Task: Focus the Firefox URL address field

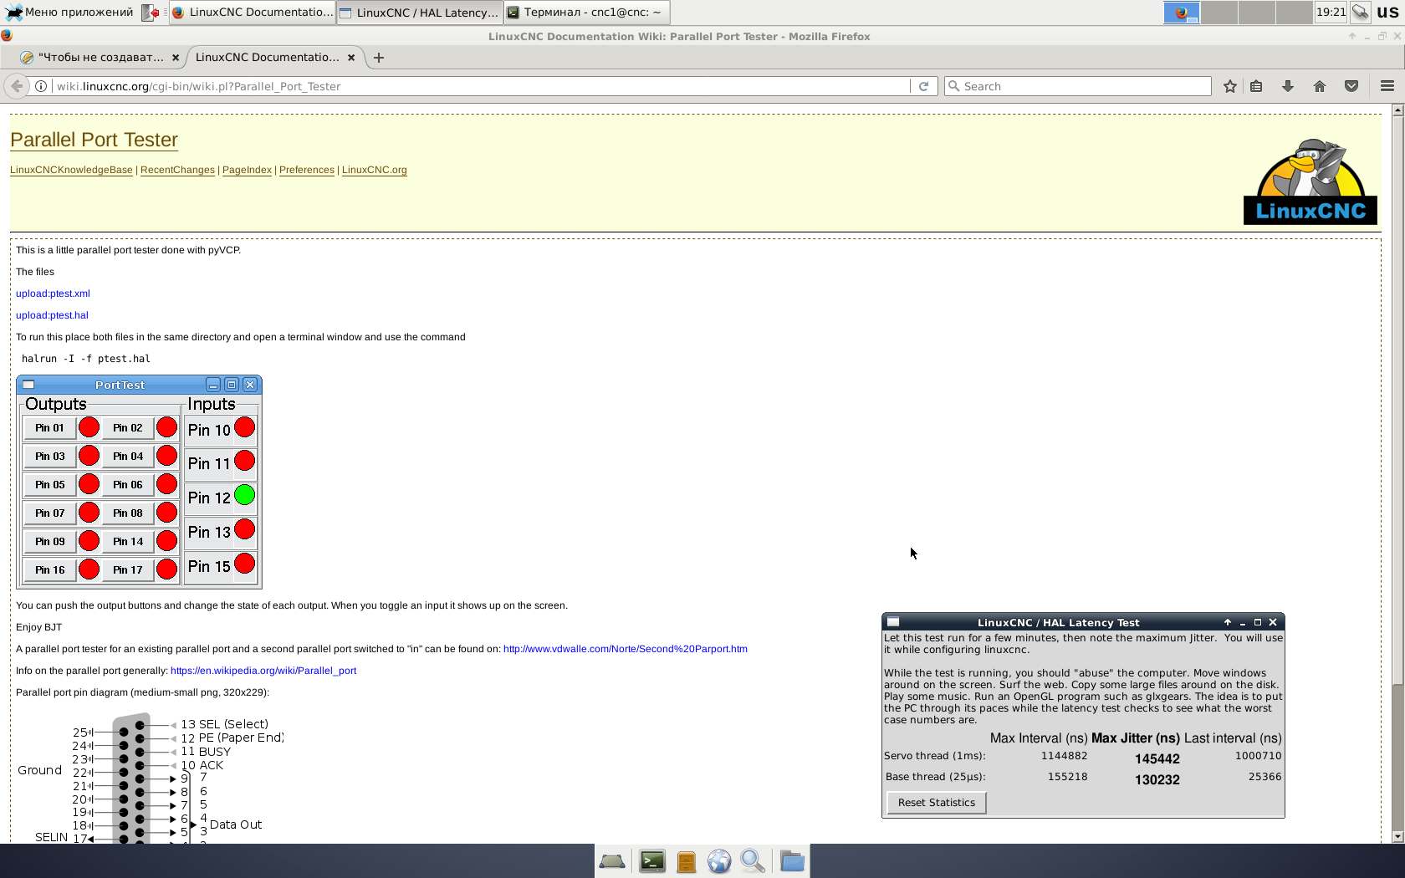Action: click(x=481, y=86)
